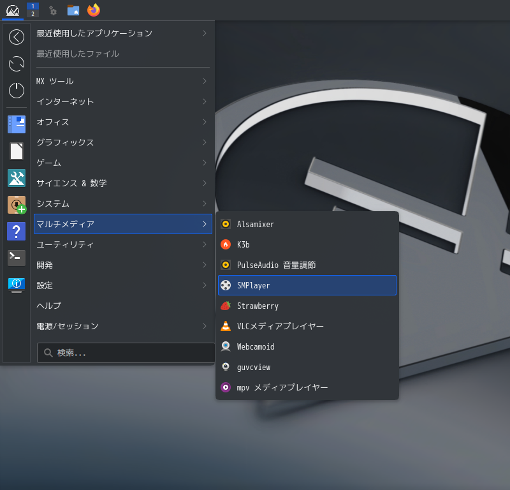510x490 pixels.
Task: Expand 最近使用したアプリケーション submenu arrow
Action: (x=205, y=33)
